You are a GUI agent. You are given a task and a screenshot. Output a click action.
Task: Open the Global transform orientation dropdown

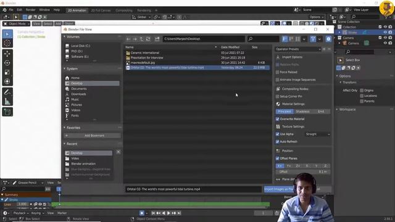[141, 17]
